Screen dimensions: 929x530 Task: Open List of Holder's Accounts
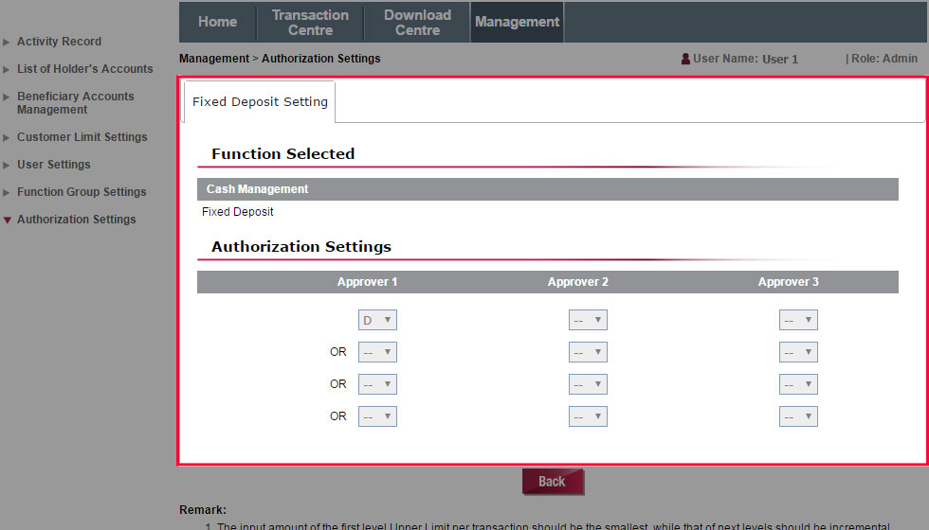coord(84,68)
